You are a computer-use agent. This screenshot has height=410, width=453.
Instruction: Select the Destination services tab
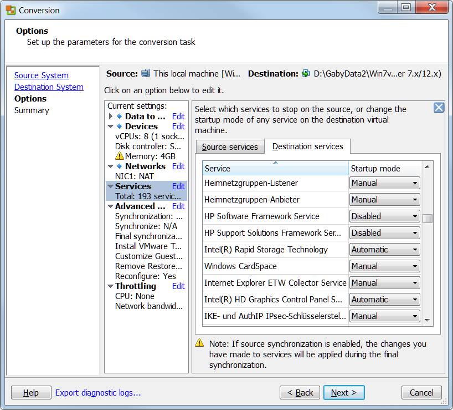308,146
